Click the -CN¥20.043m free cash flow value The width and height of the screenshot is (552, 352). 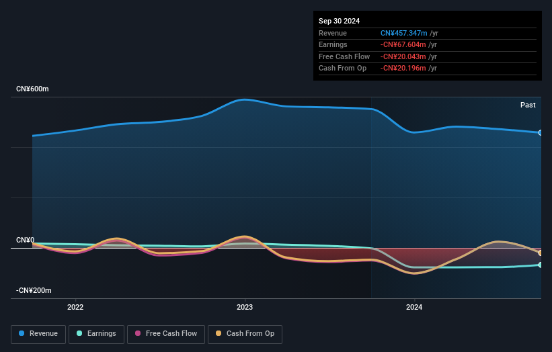[403, 56]
